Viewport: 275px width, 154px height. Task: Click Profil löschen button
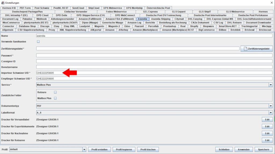(x=148, y=149)
